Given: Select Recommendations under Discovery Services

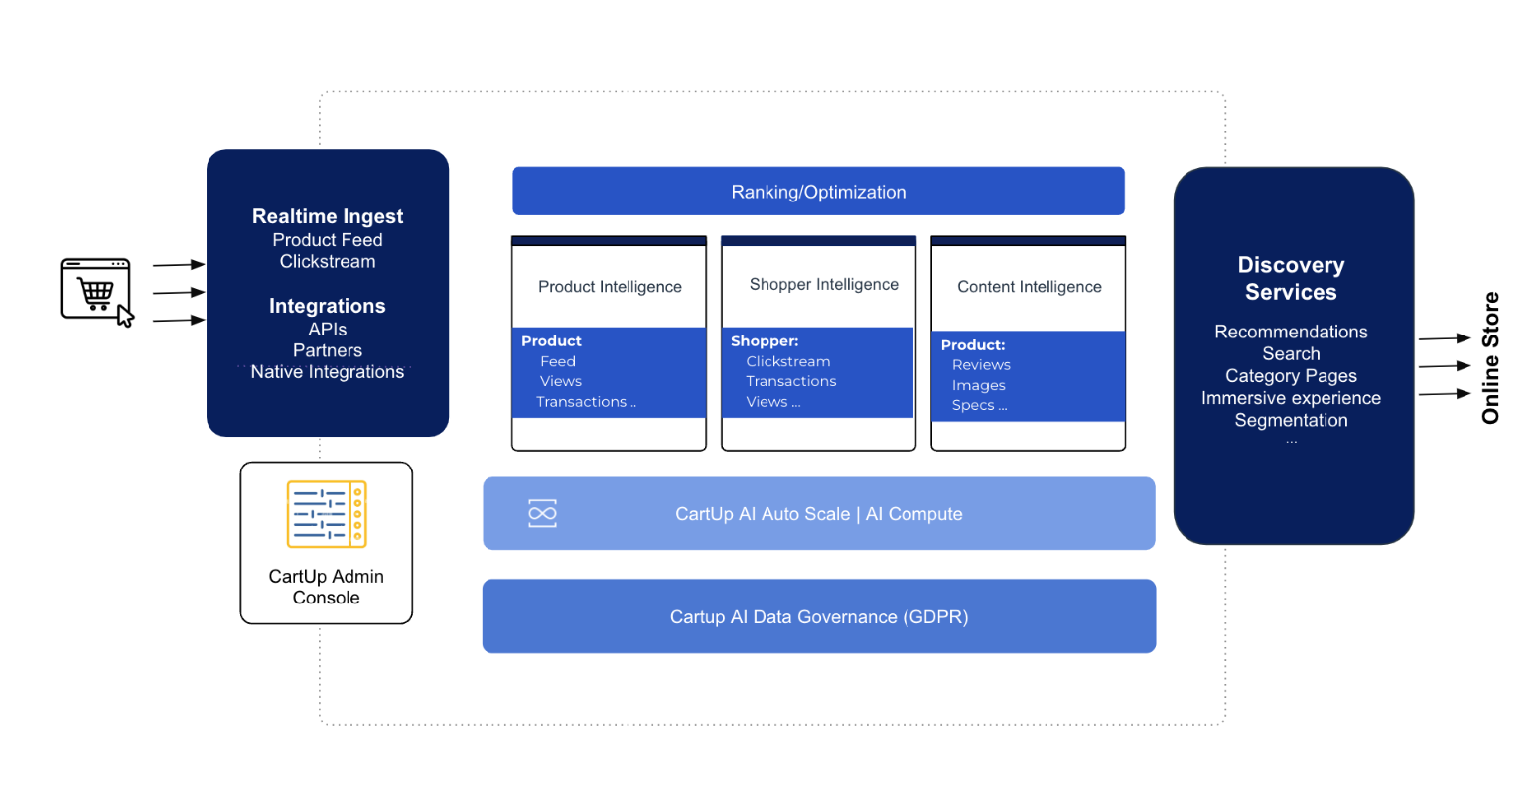Looking at the screenshot, I should pyautogui.click(x=1291, y=333).
